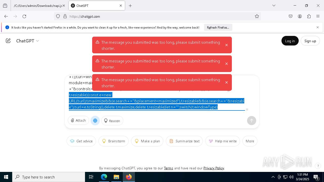Viewport: 324px width, 182px height.
Task: Open the Windows Start menu
Action: click(x=6, y=177)
